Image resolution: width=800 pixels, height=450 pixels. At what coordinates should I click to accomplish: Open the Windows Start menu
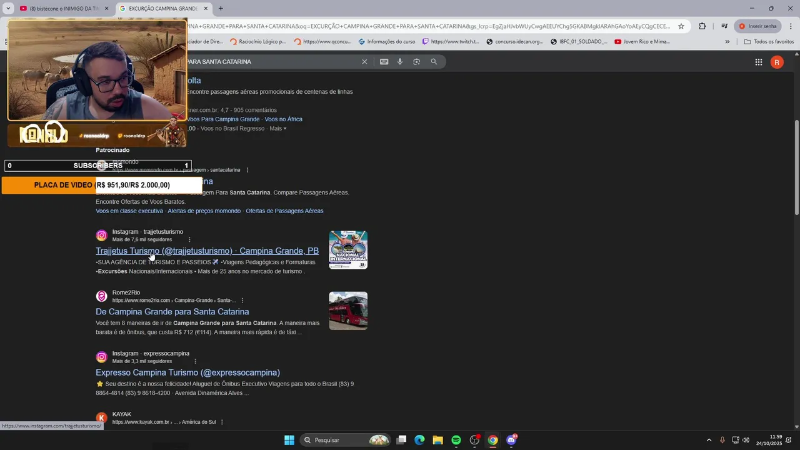point(289,440)
